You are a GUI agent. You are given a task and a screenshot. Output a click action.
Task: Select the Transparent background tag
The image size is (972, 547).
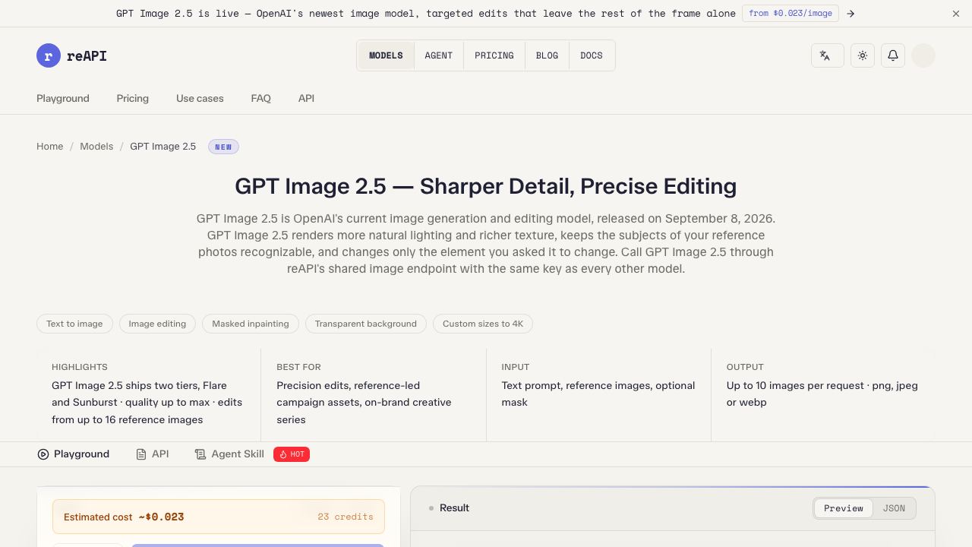click(366, 324)
